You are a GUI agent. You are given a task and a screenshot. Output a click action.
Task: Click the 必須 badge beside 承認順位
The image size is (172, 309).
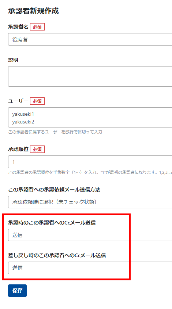coord(37,149)
